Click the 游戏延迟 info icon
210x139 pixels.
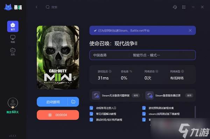110,71
